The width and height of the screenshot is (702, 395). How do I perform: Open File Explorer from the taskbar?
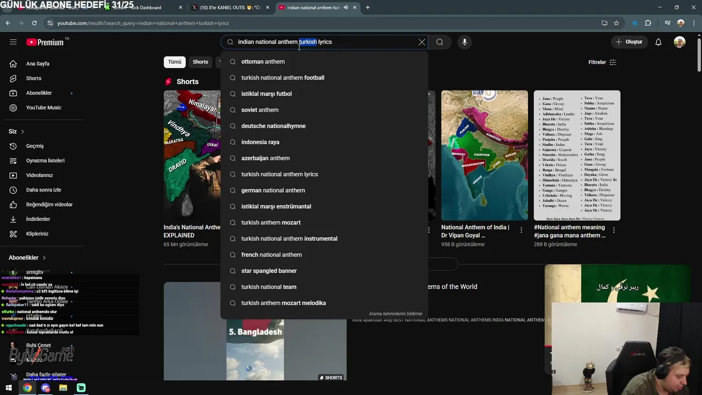pos(63,388)
